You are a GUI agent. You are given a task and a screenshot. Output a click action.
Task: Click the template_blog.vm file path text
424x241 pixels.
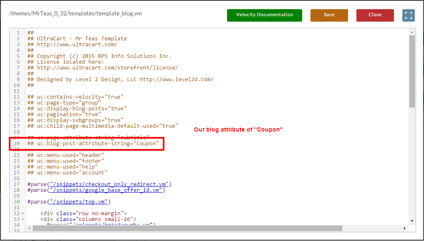pyautogui.click(x=76, y=13)
